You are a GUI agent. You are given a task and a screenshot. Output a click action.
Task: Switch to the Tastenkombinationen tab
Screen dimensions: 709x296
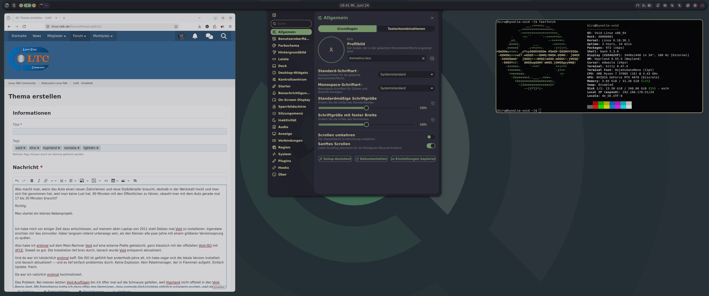pos(406,29)
